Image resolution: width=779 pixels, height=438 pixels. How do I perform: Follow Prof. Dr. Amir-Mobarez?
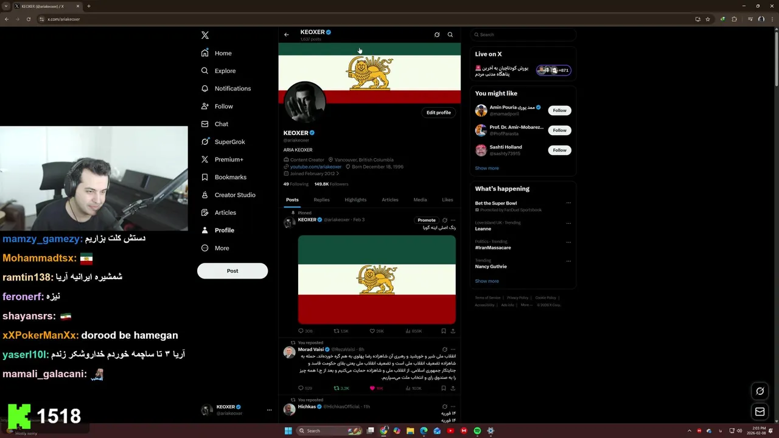[559, 130]
